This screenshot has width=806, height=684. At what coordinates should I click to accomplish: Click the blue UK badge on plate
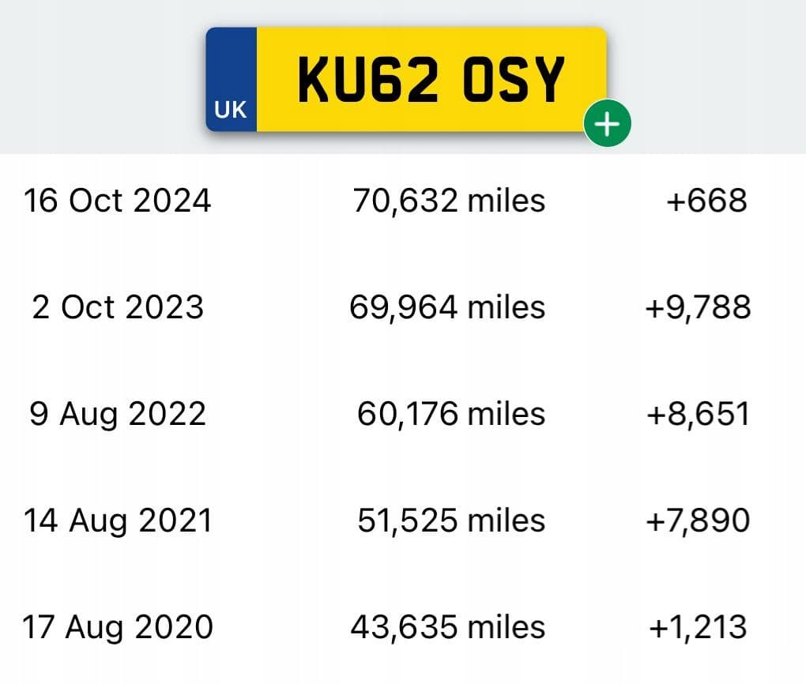pos(231,80)
